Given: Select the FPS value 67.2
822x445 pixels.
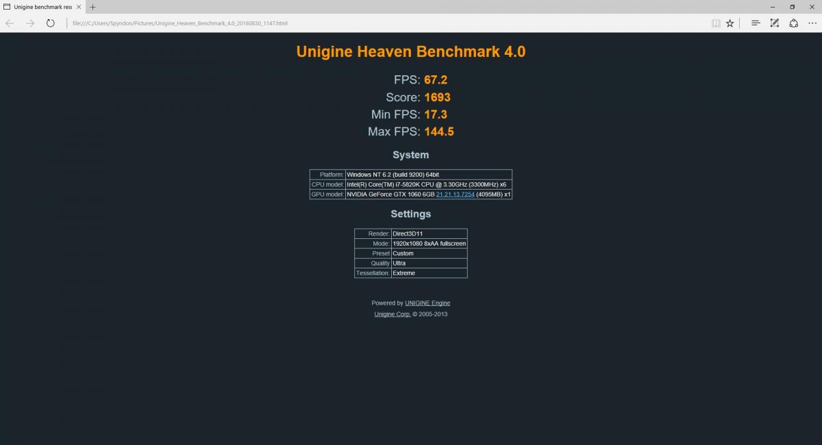Looking at the screenshot, I should point(436,80).
